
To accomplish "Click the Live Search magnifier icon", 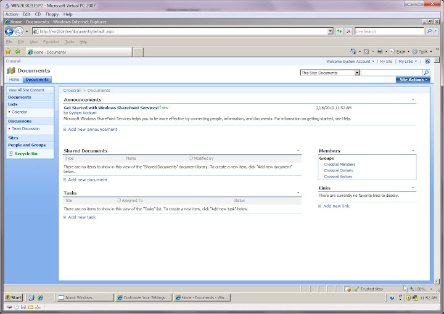I will pos(429,31).
